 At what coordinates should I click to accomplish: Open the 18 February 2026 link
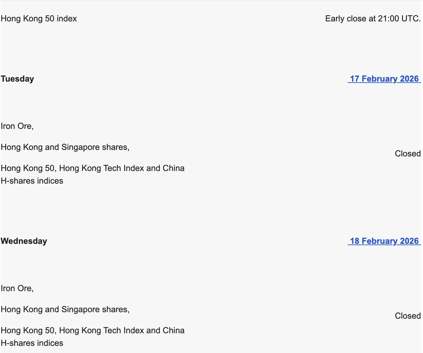(384, 241)
